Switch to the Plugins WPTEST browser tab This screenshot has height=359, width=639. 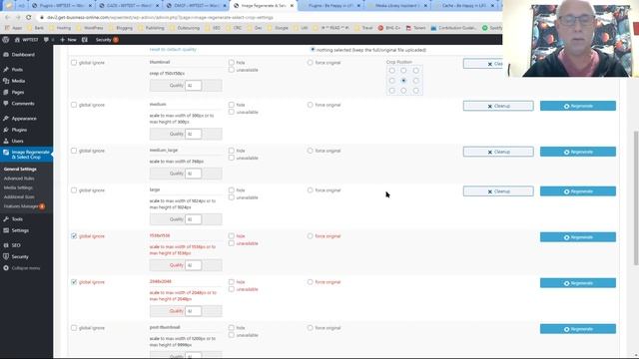click(62, 6)
